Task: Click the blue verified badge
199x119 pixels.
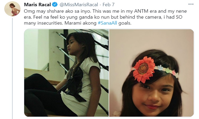Action: [x=54, y=4]
